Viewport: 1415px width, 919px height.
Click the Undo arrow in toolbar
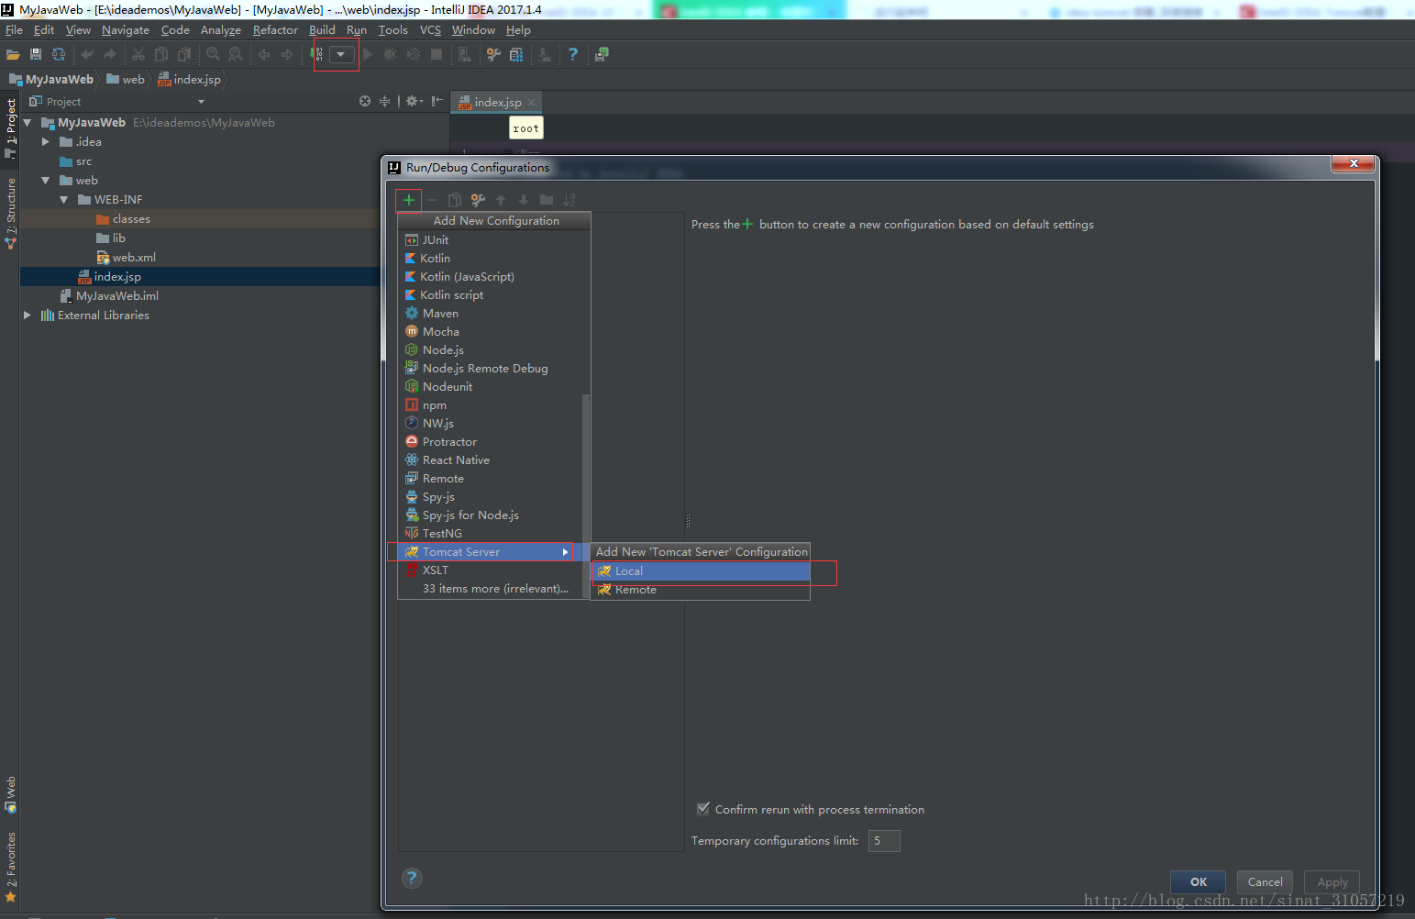coord(87,54)
